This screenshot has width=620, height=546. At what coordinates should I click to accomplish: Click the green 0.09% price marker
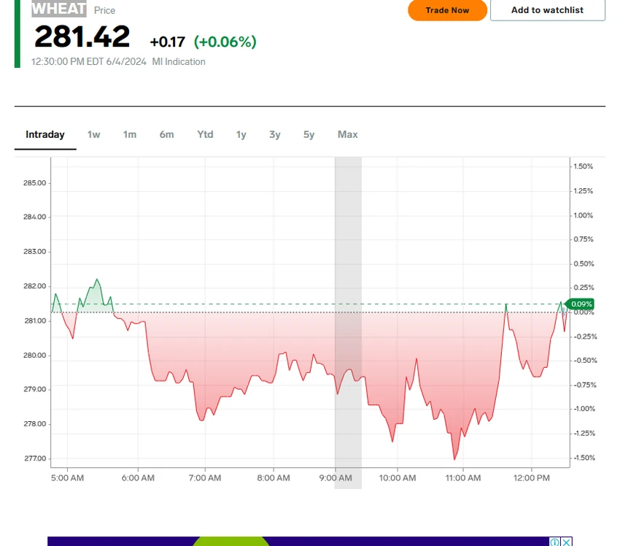tap(581, 304)
